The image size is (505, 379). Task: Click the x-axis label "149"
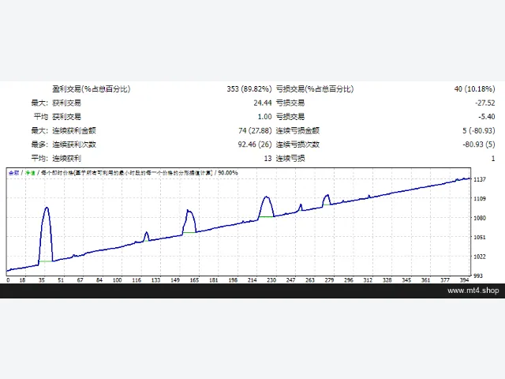(175, 280)
